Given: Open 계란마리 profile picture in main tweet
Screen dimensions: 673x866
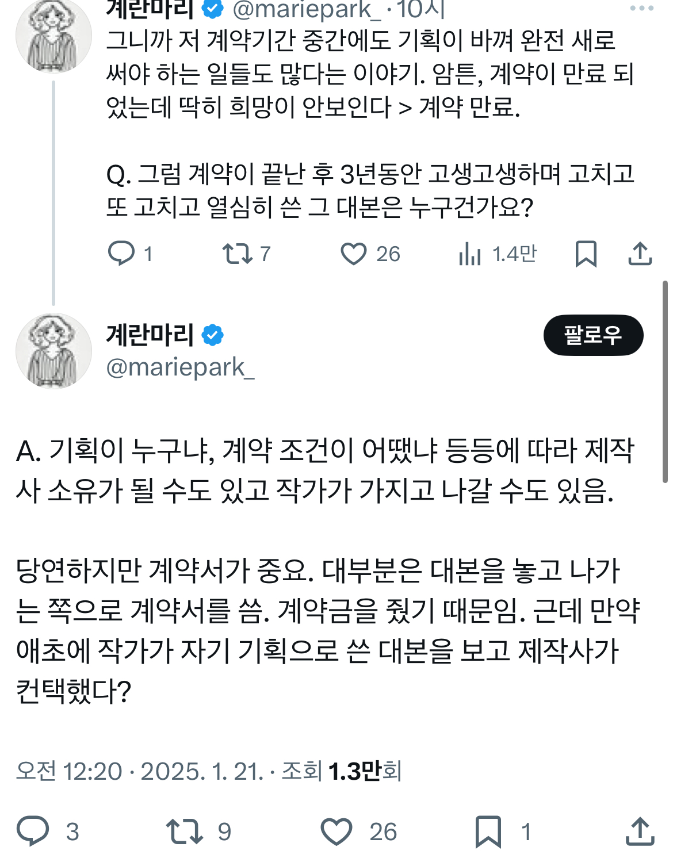Looking at the screenshot, I should click(53, 351).
